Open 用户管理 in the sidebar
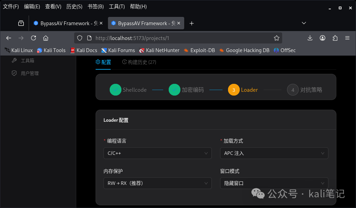Image resolution: width=356 pixels, height=208 pixels. [30, 73]
